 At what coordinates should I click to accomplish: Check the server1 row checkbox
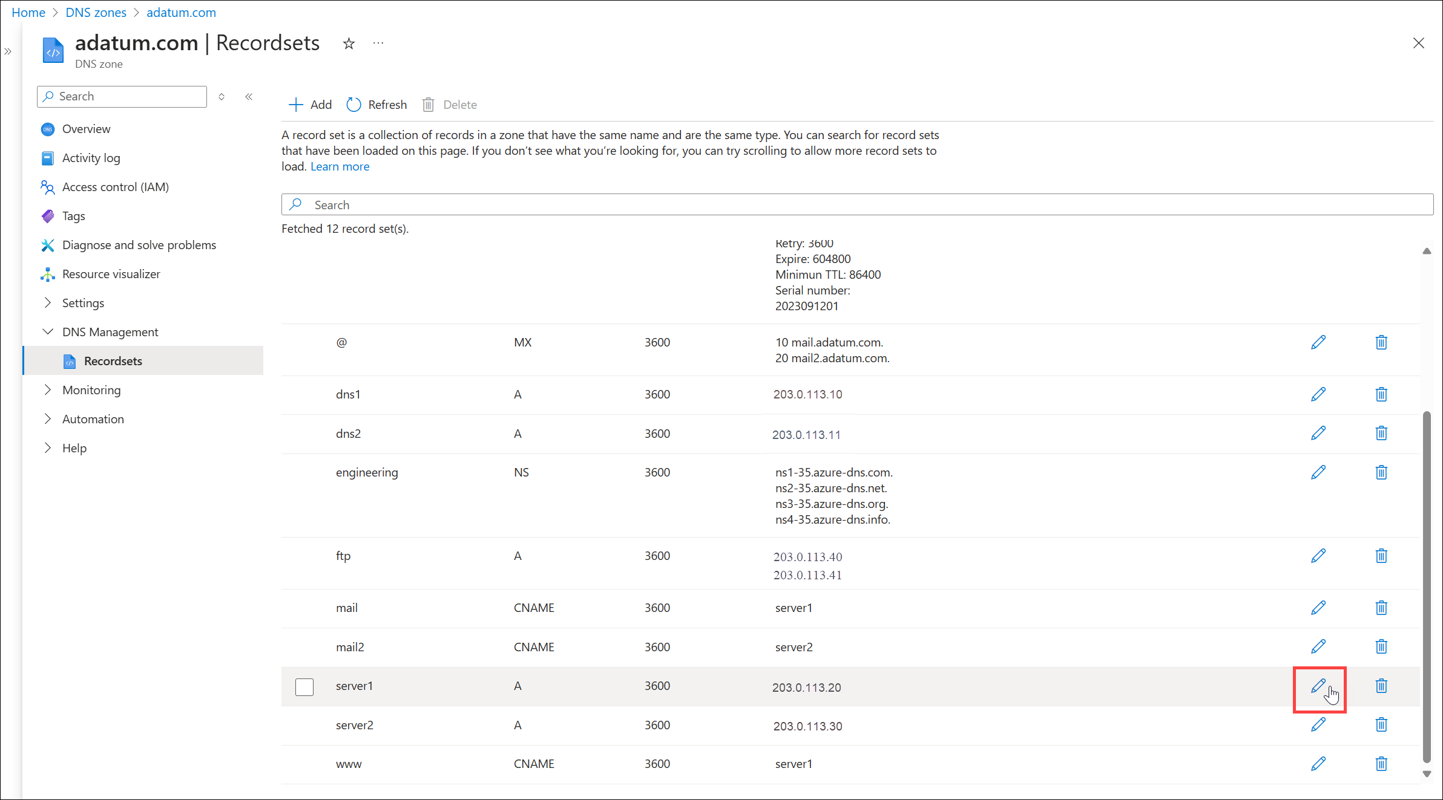click(x=304, y=687)
